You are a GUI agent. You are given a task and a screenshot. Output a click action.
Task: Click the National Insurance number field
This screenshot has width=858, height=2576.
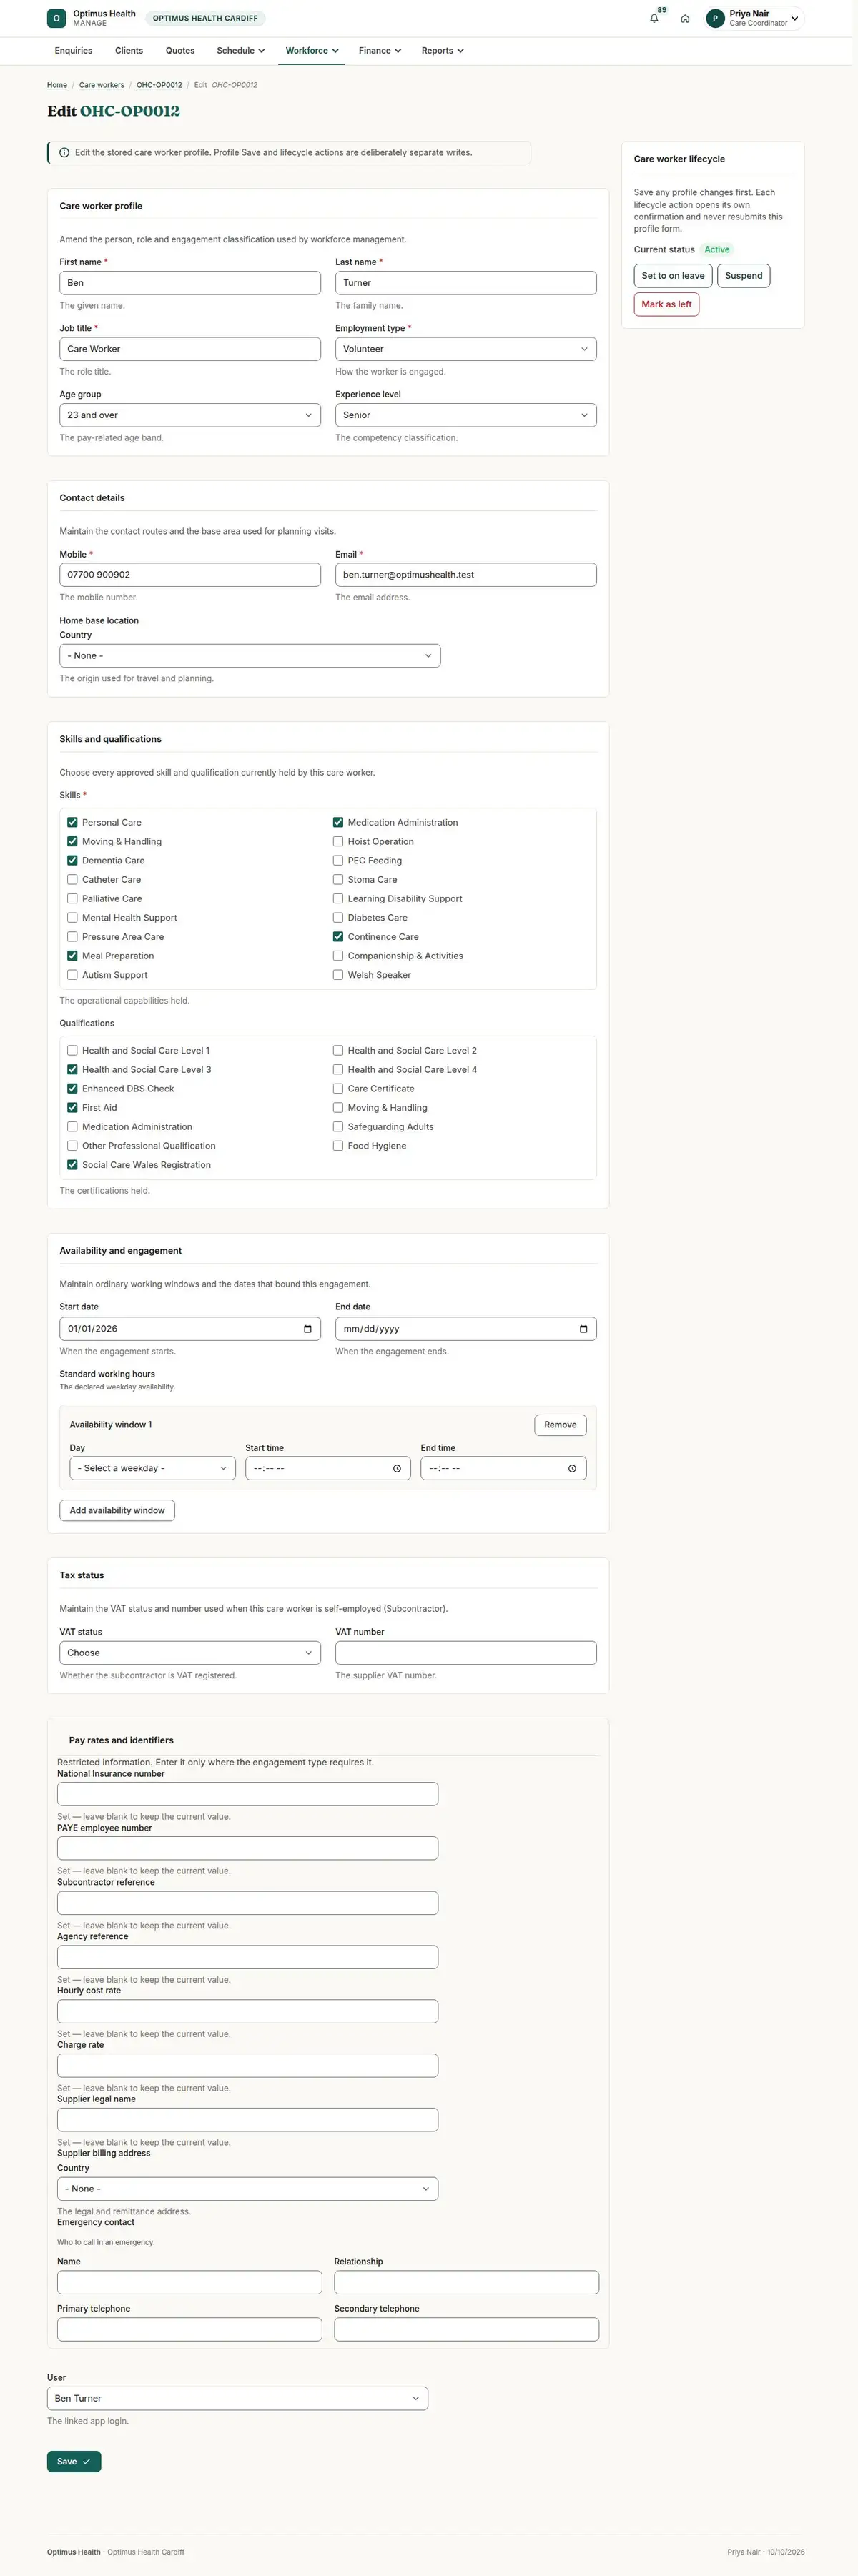[x=248, y=1794]
